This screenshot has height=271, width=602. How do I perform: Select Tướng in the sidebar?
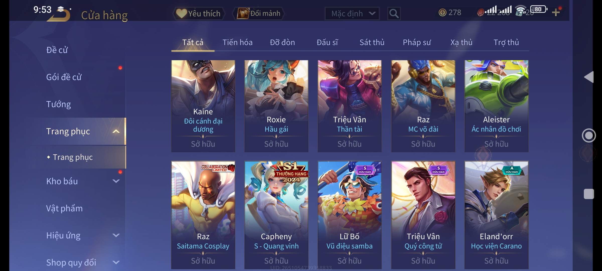coord(58,104)
